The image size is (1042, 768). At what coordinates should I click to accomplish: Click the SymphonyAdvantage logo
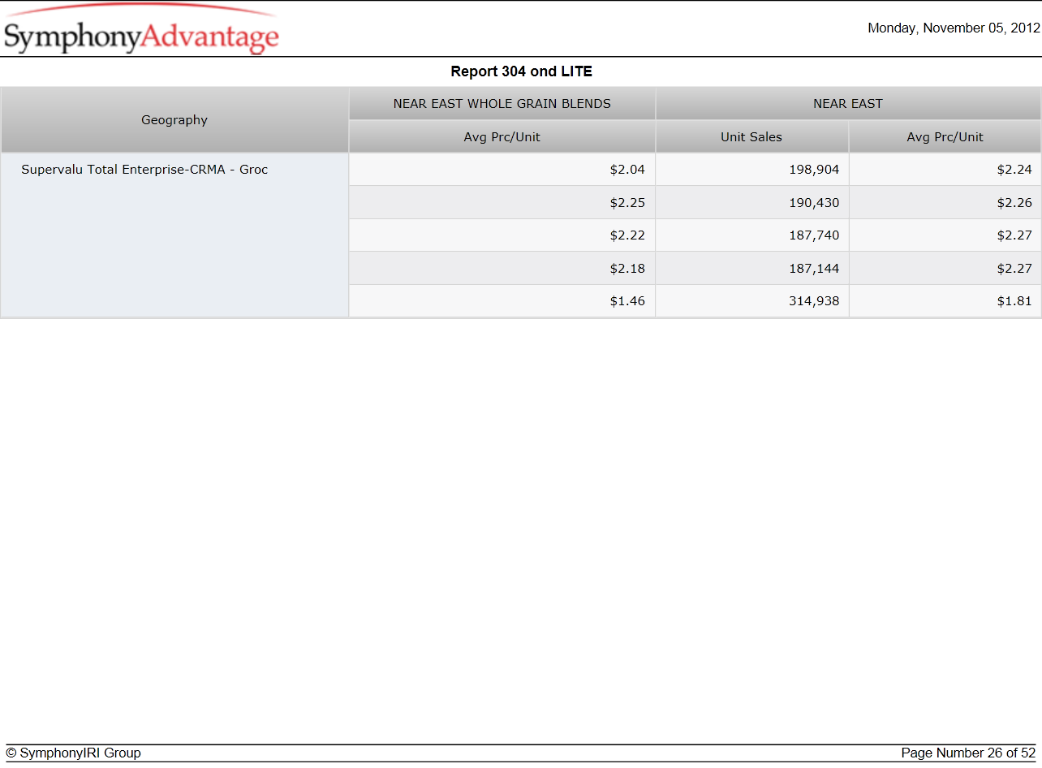click(141, 31)
